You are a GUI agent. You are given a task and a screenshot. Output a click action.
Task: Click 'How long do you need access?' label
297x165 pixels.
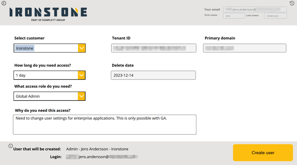coord(42,65)
